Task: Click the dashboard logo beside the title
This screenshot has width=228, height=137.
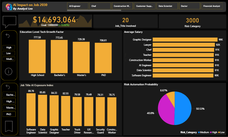Action: pos(9,7)
